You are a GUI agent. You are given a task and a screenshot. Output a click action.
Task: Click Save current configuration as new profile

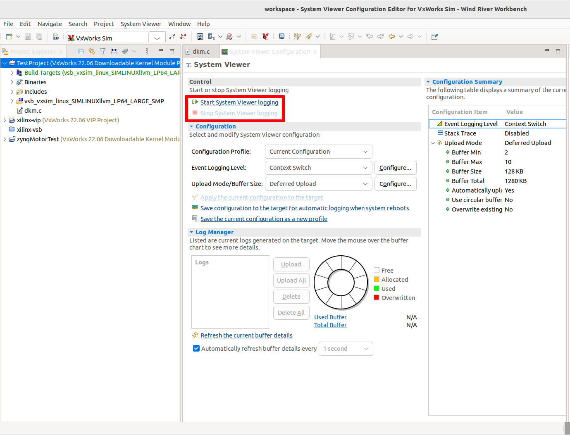(264, 219)
